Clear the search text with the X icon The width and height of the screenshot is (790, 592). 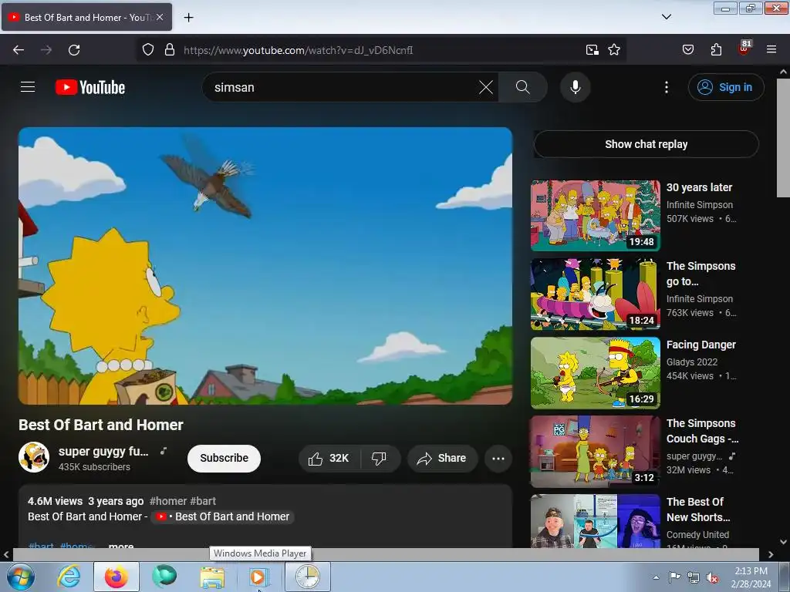click(486, 87)
